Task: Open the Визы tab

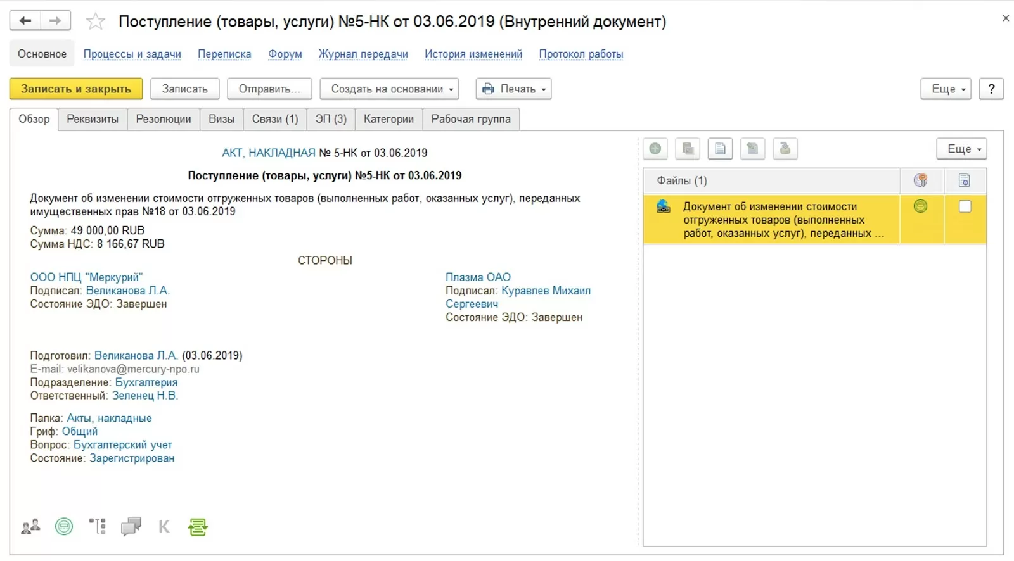Action: tap(221, 119)
